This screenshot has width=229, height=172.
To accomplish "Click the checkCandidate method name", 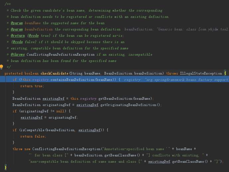I will (x=55, y=73).
